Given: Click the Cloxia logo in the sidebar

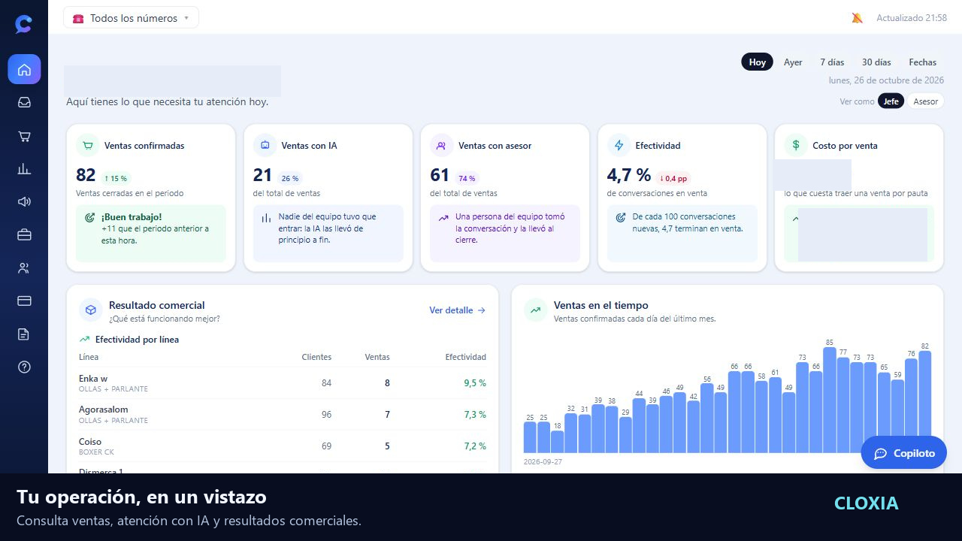Looking at the screenshot, I should (x=24, y=24).
